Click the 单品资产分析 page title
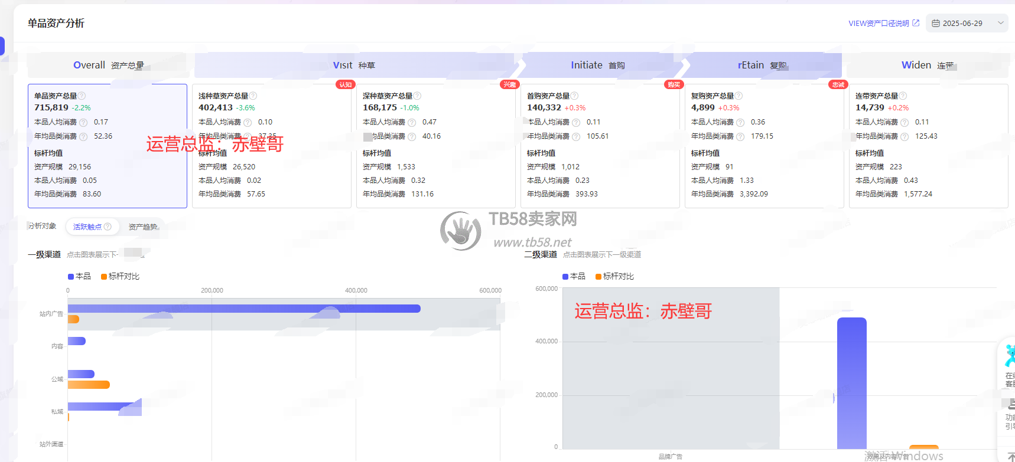Viewport: 1015px width, 462px height. [56, 23]
